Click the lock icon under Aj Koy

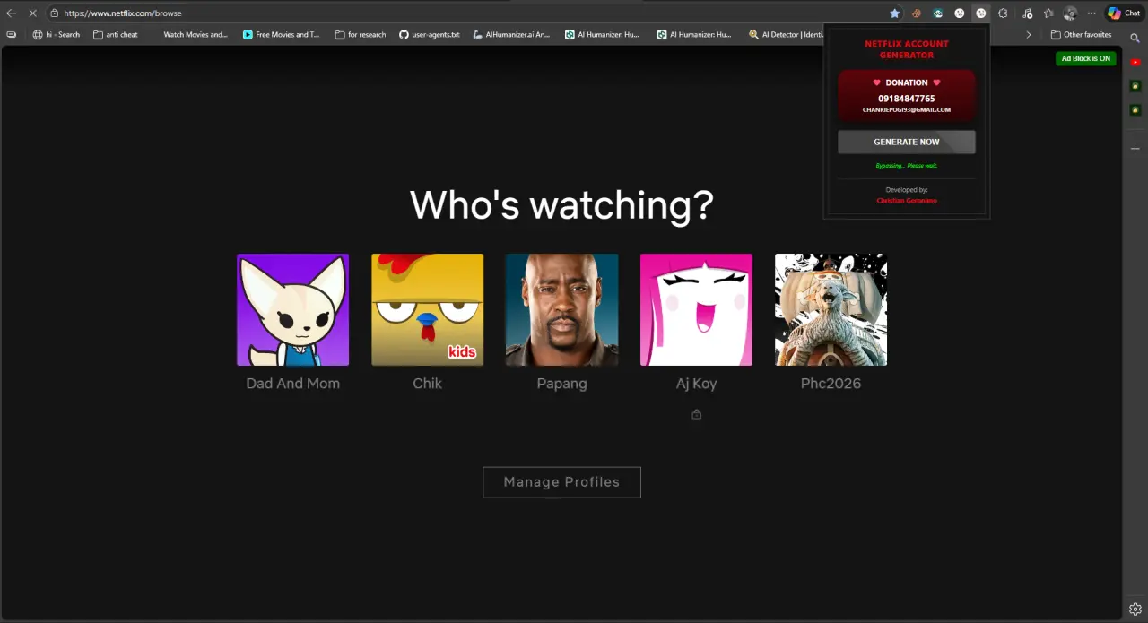(696, 414)
